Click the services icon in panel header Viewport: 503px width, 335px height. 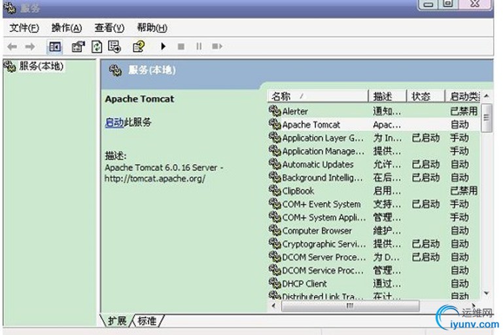[115, 70]
